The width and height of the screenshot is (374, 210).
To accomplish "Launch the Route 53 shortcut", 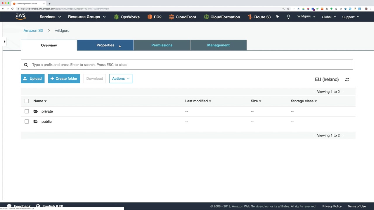I will (x=259, y=17).
